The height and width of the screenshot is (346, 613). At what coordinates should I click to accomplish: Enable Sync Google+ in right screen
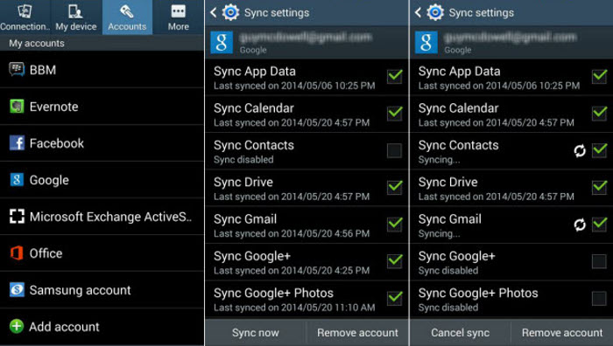(599, 261)
